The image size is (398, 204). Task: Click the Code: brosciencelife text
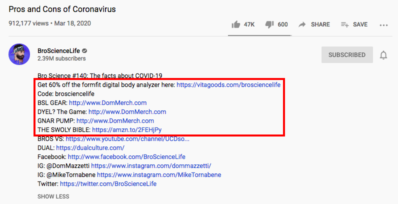coord(66,93)
